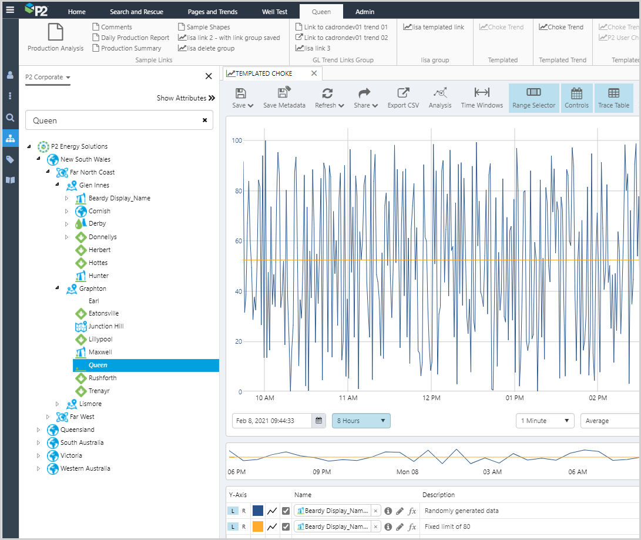Screen dimensions: 641x540
Task: Click the tag icon in left sidebar
Action: 9,159
